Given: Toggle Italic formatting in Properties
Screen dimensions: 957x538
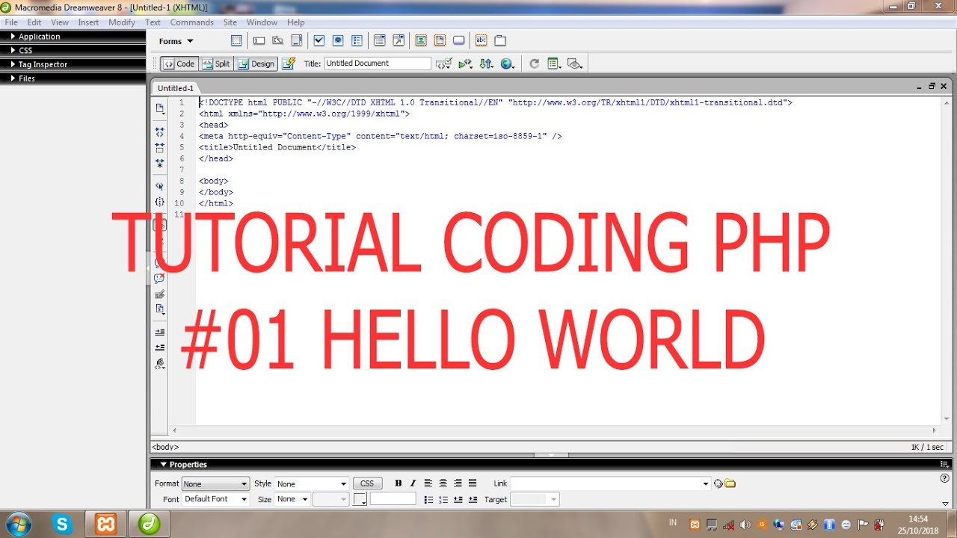Looking at the screenshot, I should click(413, 483).
